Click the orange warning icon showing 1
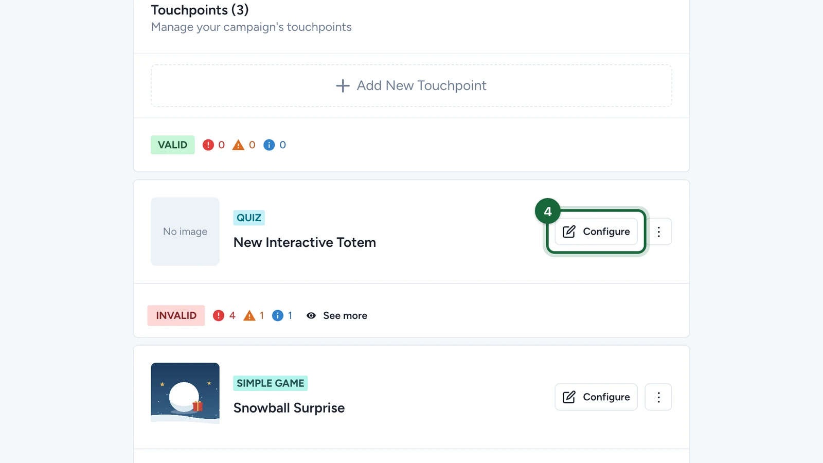Image resolution: width=823 pixels, height=463 pixels. click(x=249, y=316)
